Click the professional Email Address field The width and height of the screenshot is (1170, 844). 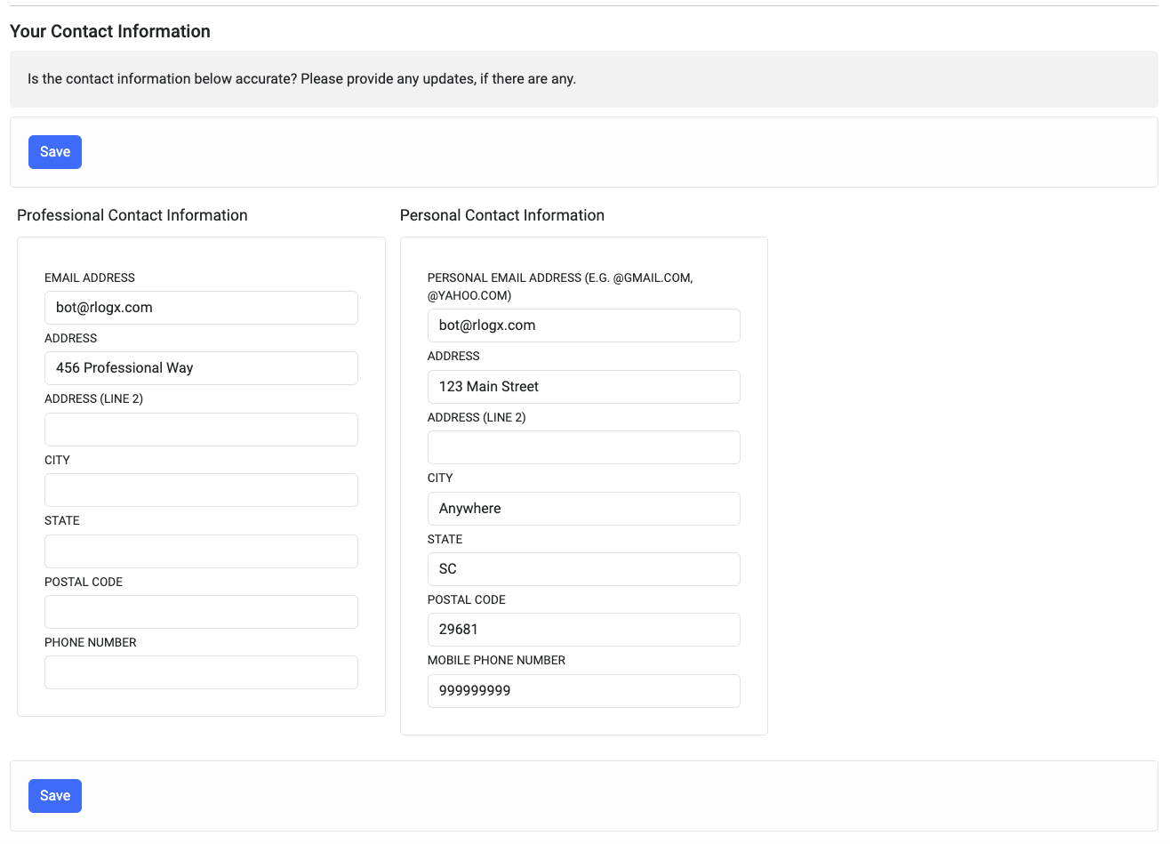click(x=200, y=307)
